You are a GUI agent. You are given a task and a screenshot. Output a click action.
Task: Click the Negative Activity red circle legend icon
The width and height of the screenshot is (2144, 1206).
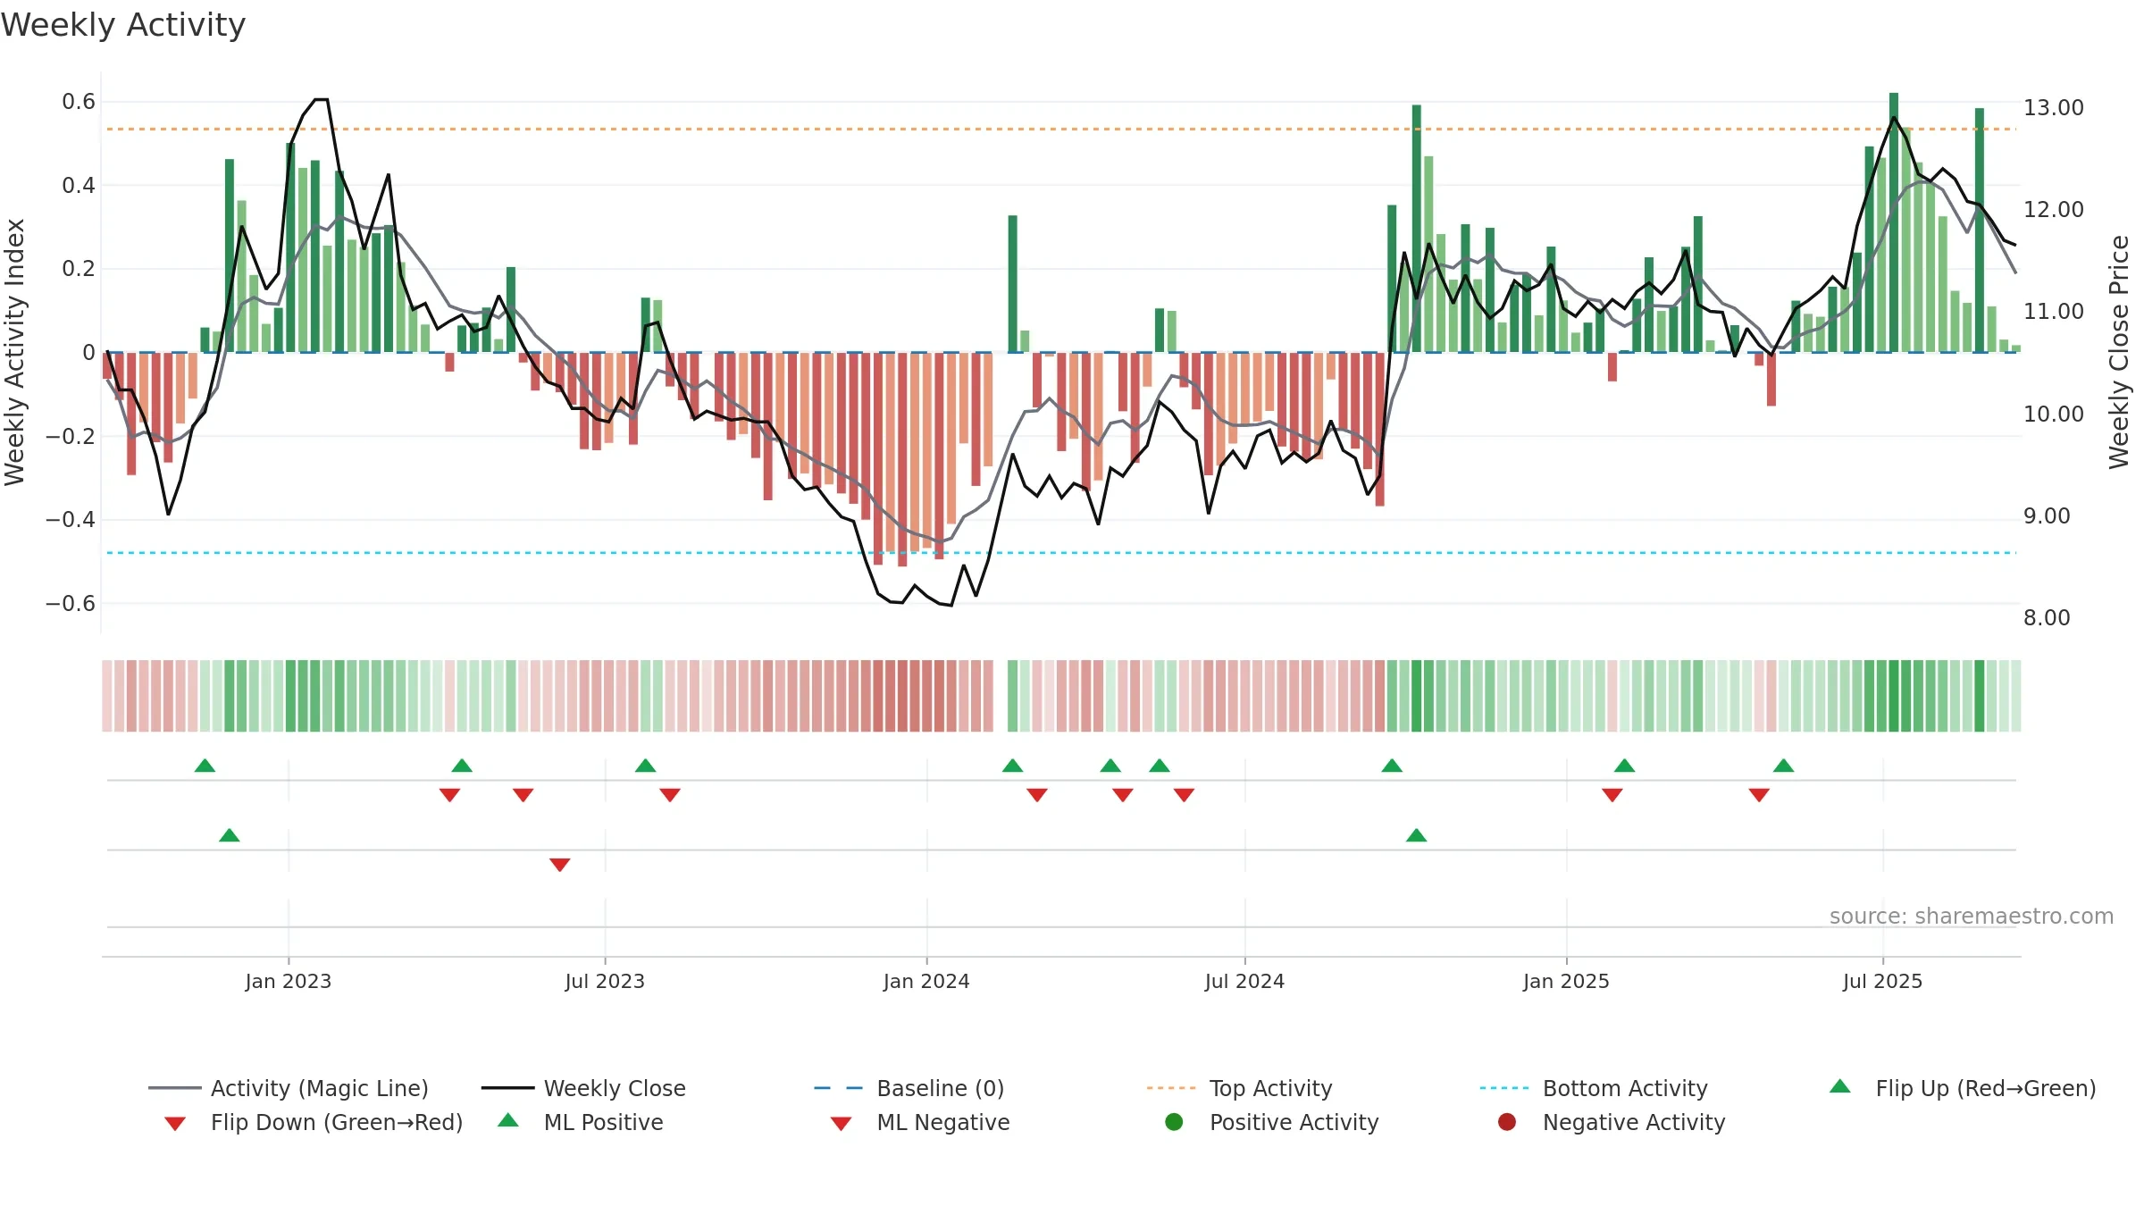[1507, 1122]
